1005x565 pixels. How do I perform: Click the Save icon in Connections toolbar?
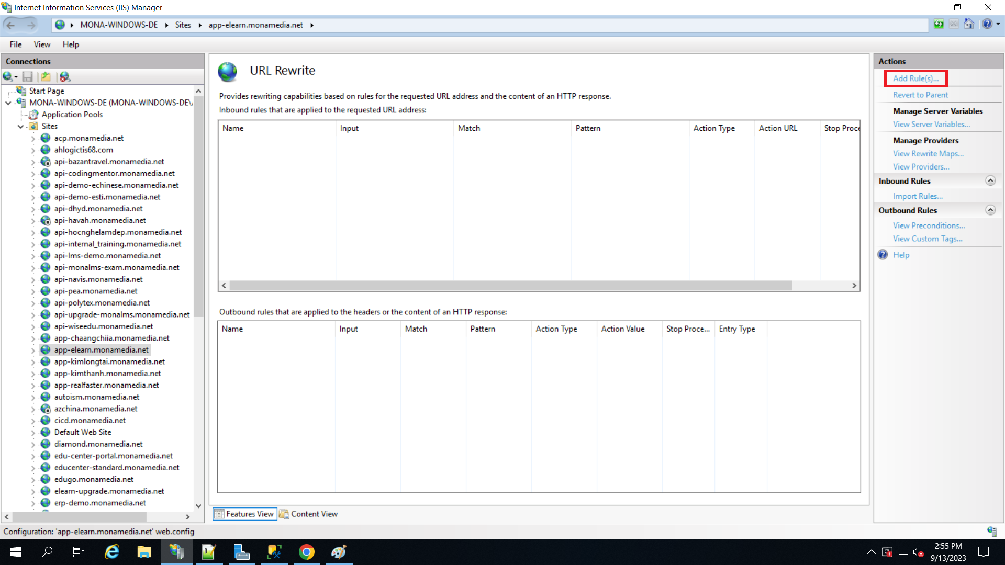[x=28, y=77]
